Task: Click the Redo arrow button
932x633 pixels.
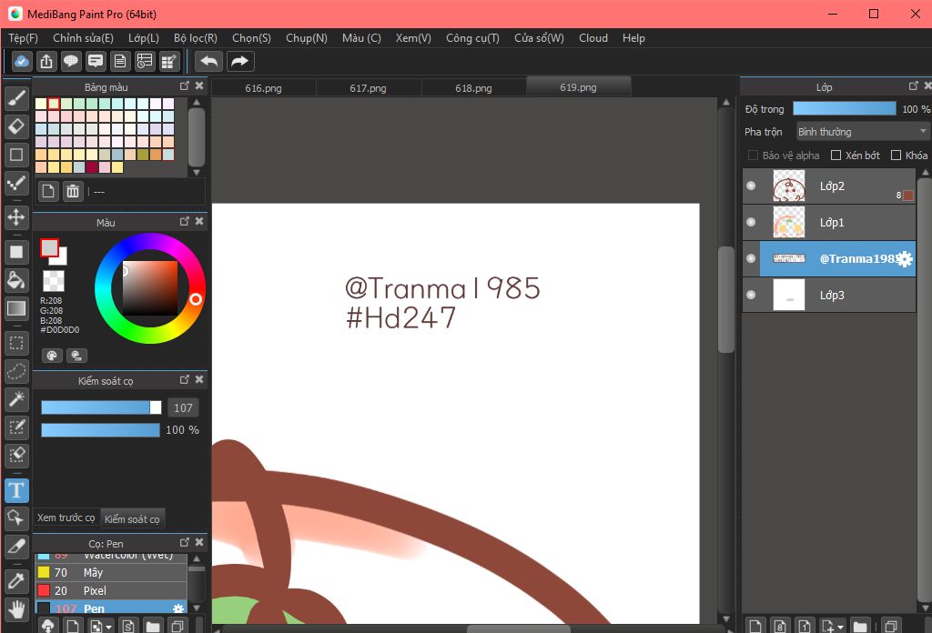Action: coord(239,61)
